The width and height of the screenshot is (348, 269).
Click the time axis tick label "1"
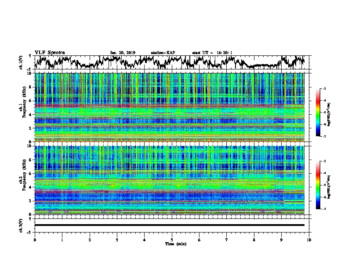coord(62,240)
